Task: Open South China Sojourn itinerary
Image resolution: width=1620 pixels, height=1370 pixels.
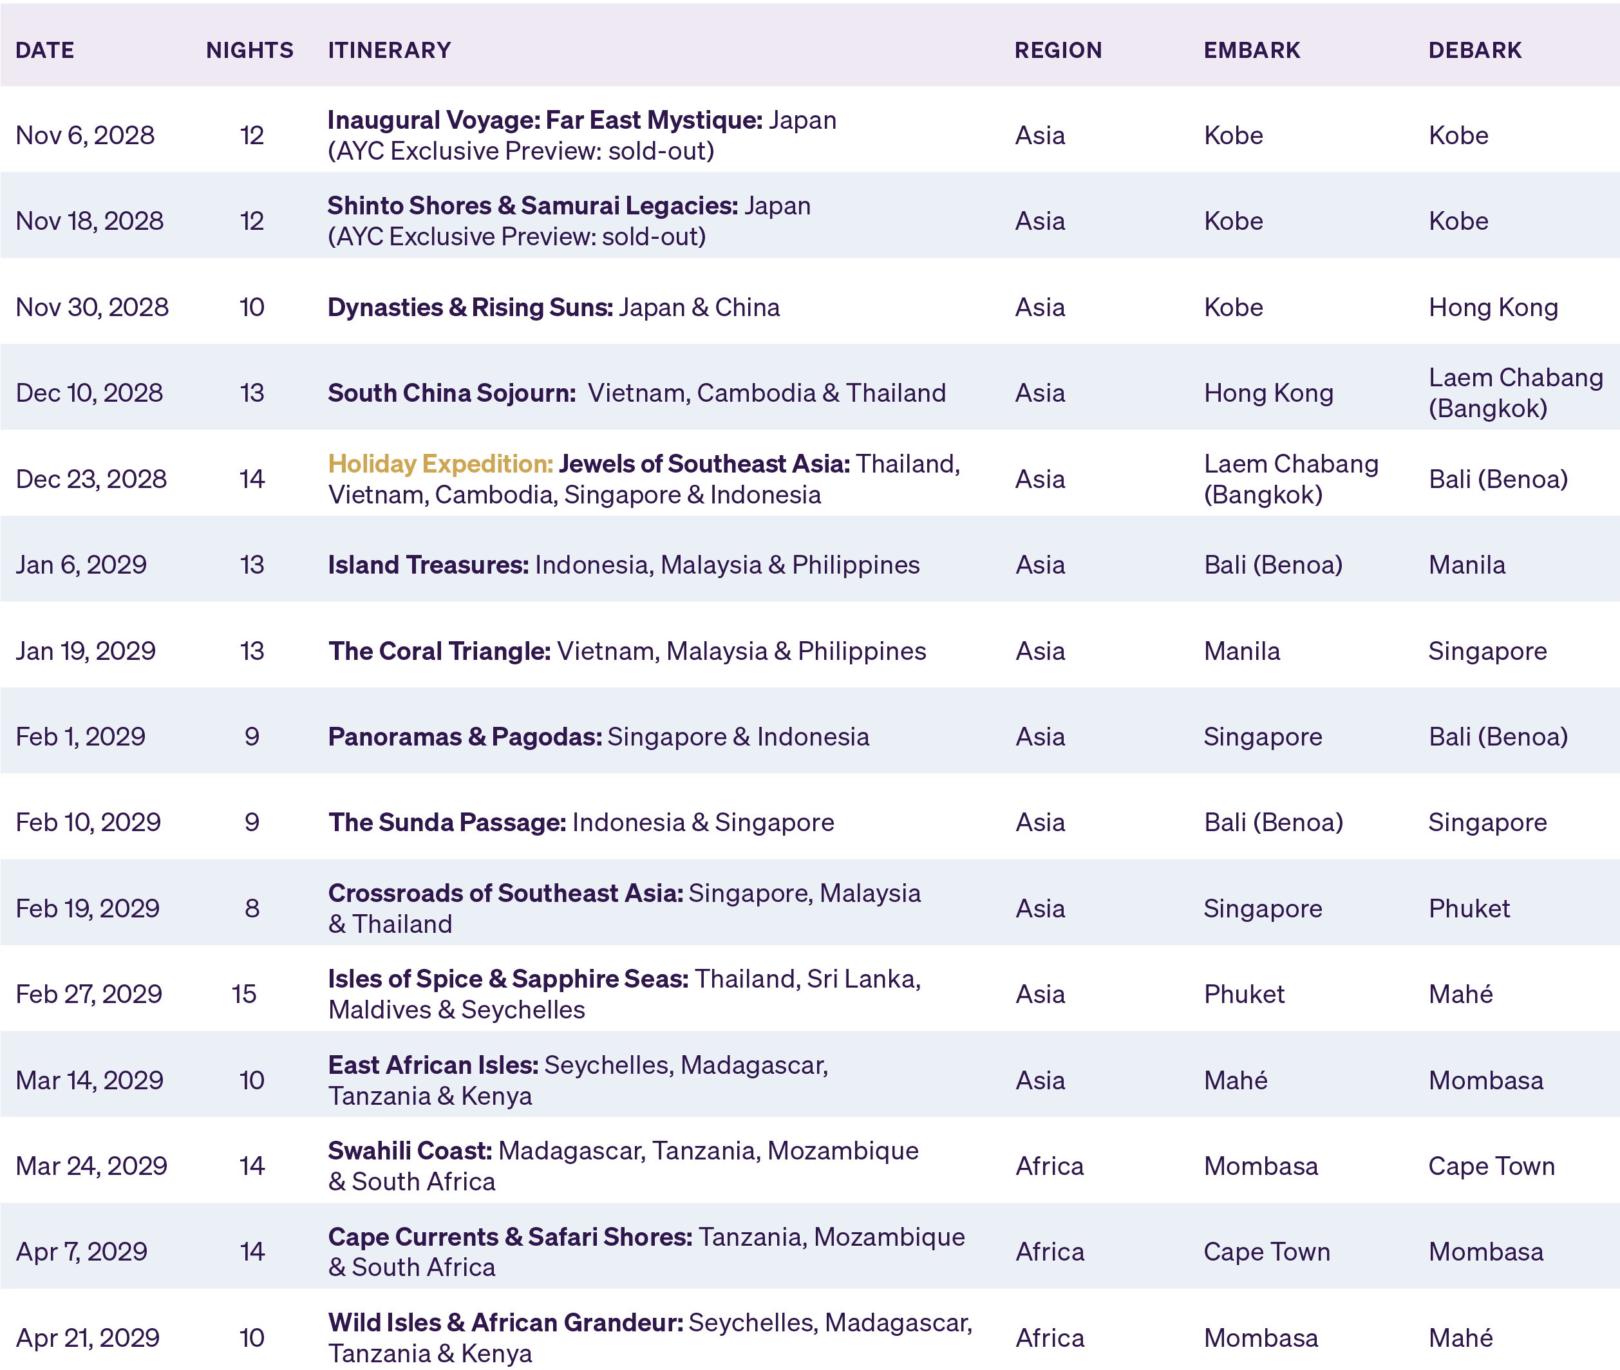Action: coord(451,393)
